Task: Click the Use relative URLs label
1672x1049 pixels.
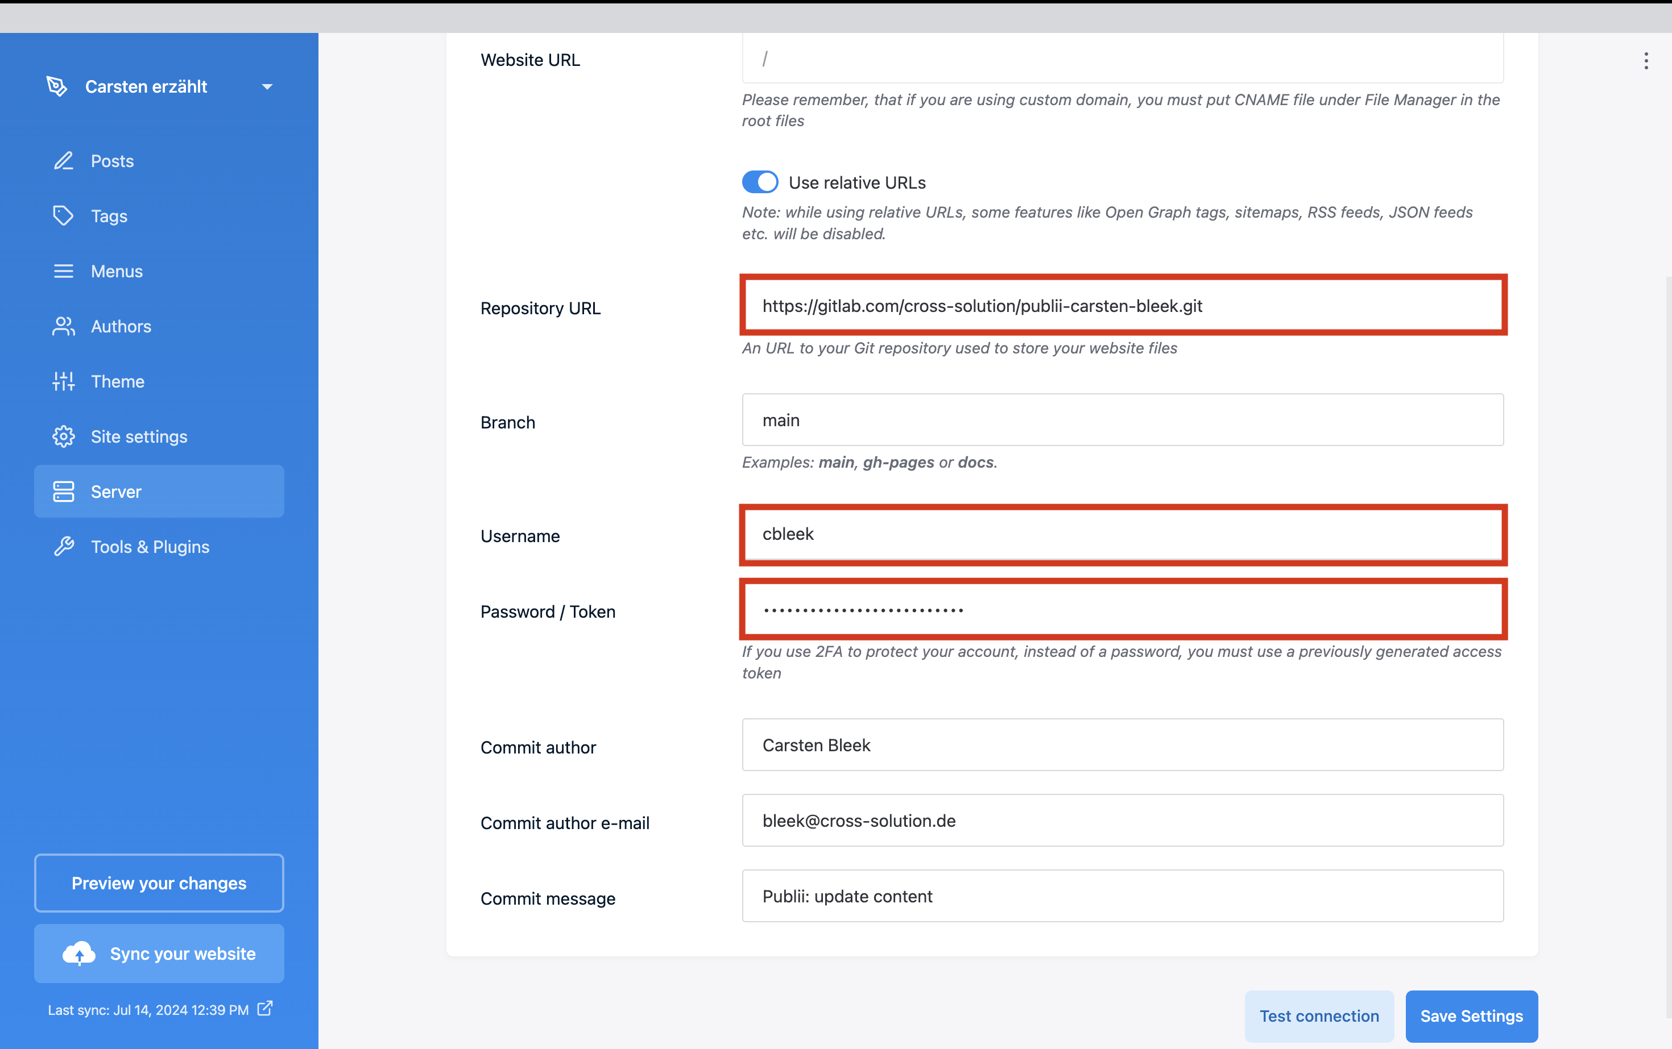Action: point(857,182)
